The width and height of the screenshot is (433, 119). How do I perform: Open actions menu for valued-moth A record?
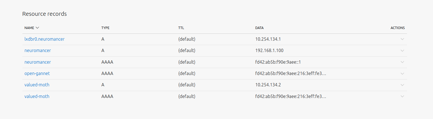[x=402, y=85]
